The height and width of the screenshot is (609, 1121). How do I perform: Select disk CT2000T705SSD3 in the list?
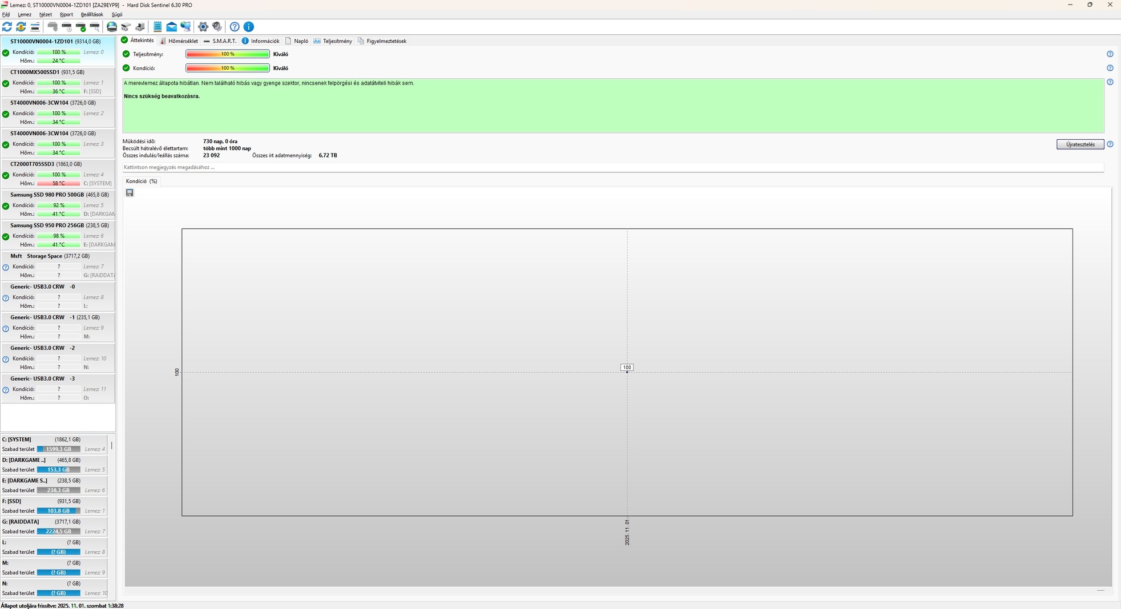coord(58,174)
